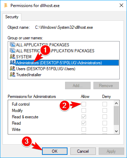Select the Administrators group icon
Image resolution: width=127 pixels, height=158 pixels.
13,62
